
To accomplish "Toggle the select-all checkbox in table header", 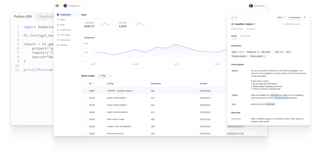I will tap(85, 83).
